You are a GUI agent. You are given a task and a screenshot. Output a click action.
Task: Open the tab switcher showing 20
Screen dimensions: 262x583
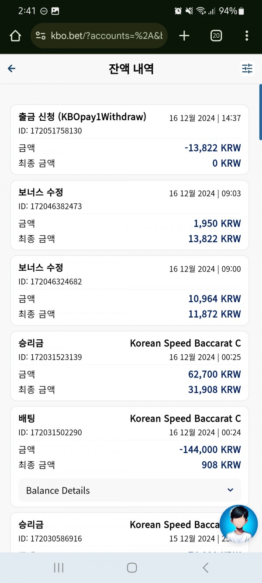pos(216,36)
